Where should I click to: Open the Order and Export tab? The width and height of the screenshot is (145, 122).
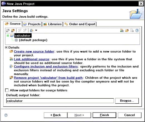pyautogui.click(x=80, y=24)
